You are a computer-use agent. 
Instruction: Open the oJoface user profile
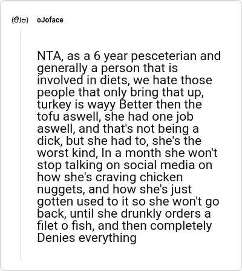(50, 20)
